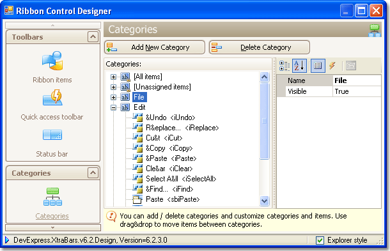Click the icon beside &Find item
Image resolution: width=390 pixels, height=251 pixels.
tap(137, 189)
